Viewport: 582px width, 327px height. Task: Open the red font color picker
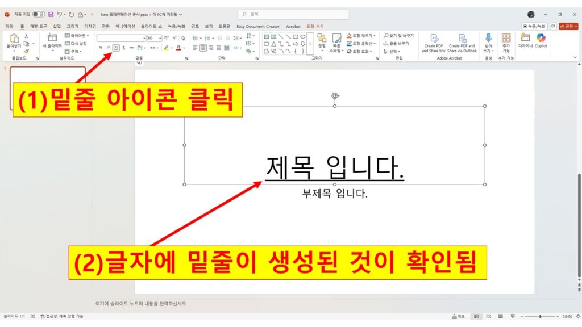[184, 48]
